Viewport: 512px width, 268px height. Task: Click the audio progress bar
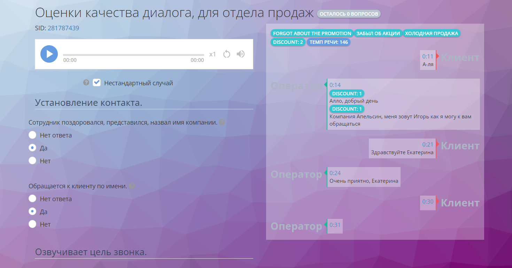133,55
